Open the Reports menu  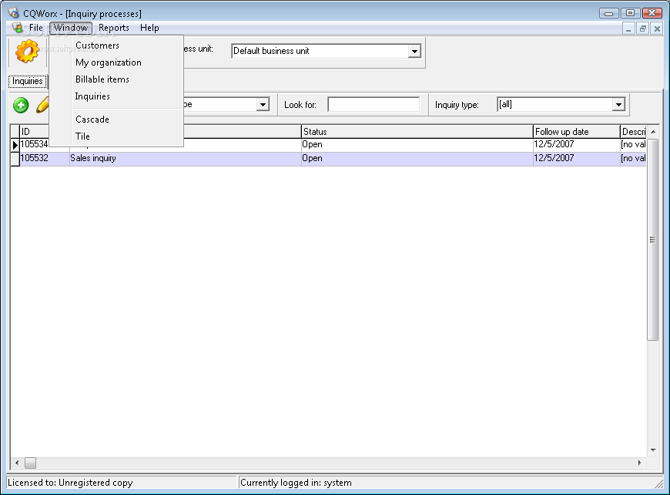click(x=114, y=28)
